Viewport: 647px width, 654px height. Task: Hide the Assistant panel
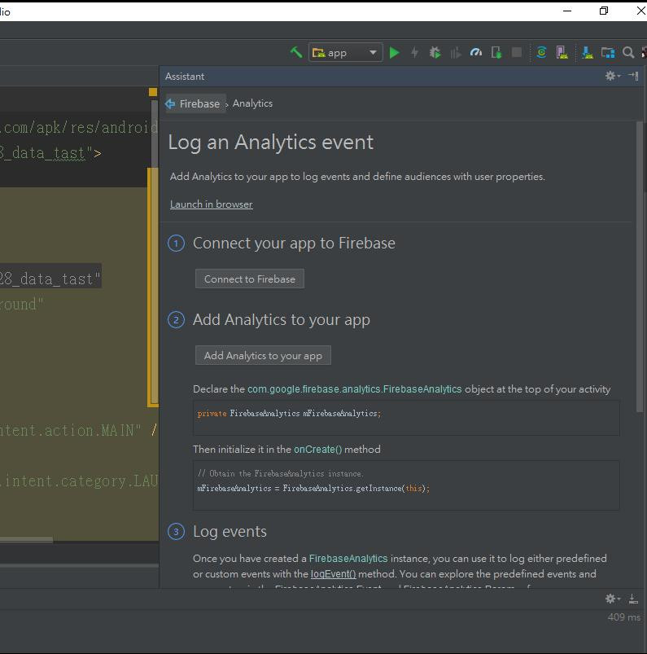point(633,76)
